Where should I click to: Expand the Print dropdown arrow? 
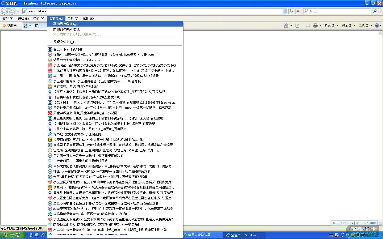pos(320,25)
